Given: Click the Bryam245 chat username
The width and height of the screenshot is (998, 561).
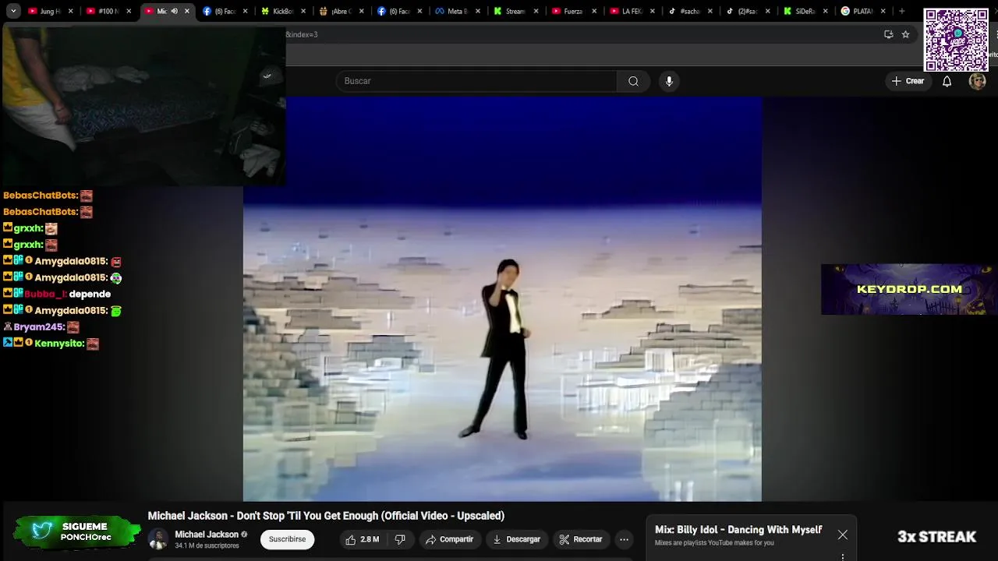Looking at the screenshot, I should point(39,327).
